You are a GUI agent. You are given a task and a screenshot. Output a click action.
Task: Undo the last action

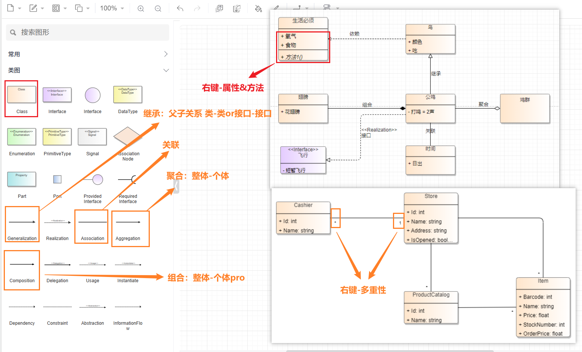pyautogui.click(x=180, y=9)
